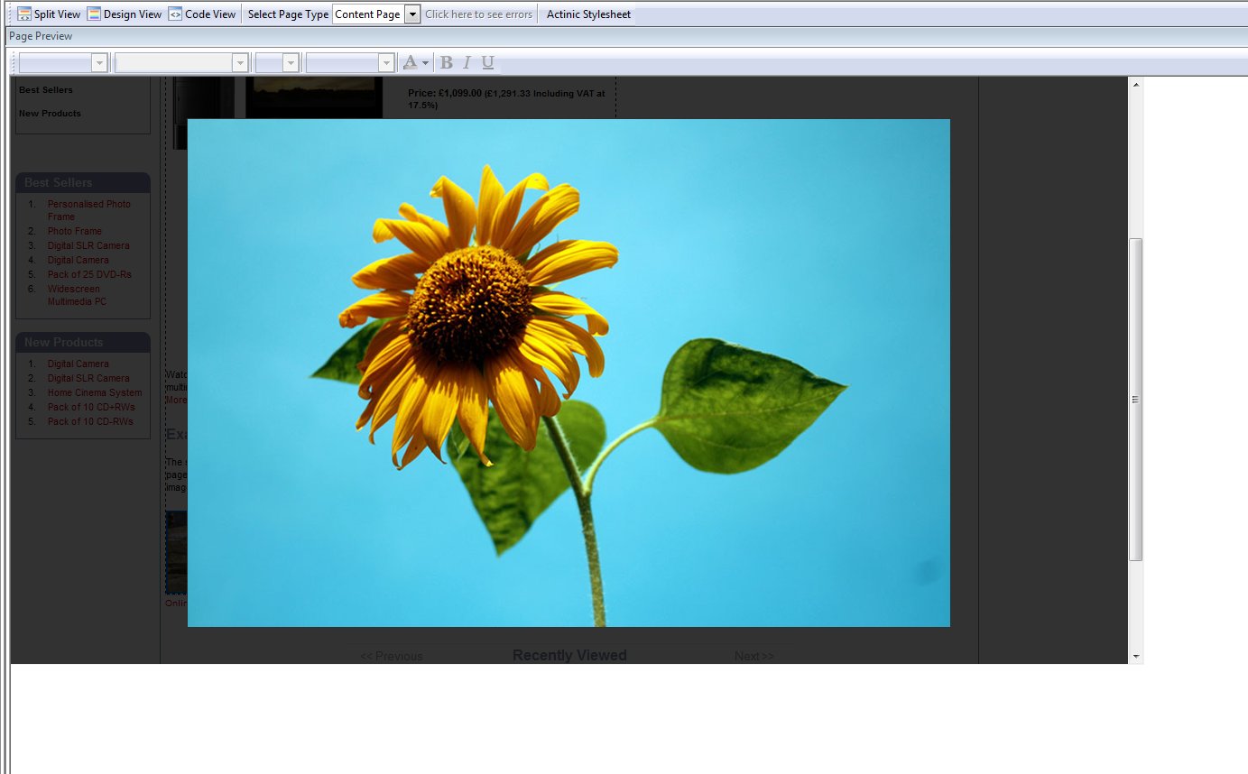Open the Home Cinema System link
This screenshot has height=774, width=1248.
pos(95,392)
